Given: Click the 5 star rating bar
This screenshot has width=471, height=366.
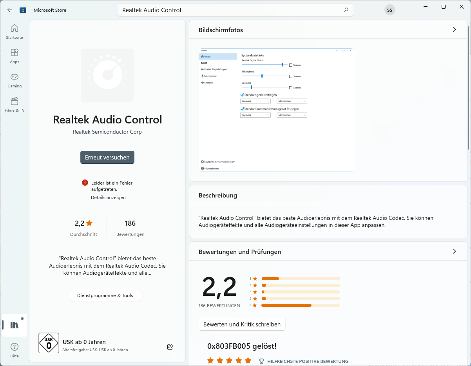Looking at the screenshot, I should tap(301, 279).
